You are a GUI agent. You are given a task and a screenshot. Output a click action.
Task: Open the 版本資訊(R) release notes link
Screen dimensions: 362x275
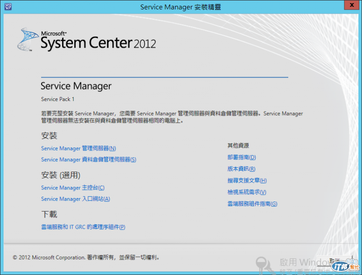click(x=241, y=169)
